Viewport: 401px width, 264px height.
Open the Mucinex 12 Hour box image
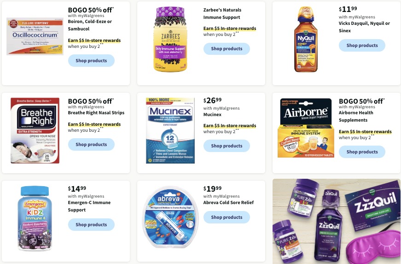pos(170,130)
